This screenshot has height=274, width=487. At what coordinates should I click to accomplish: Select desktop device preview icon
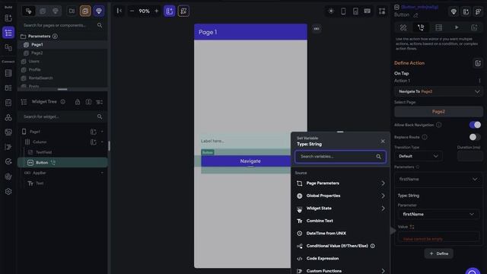pos(368,11)
